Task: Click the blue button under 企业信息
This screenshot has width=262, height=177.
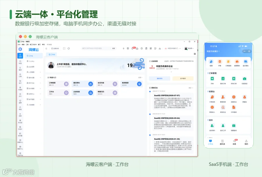Action: [x=160, y=78]
